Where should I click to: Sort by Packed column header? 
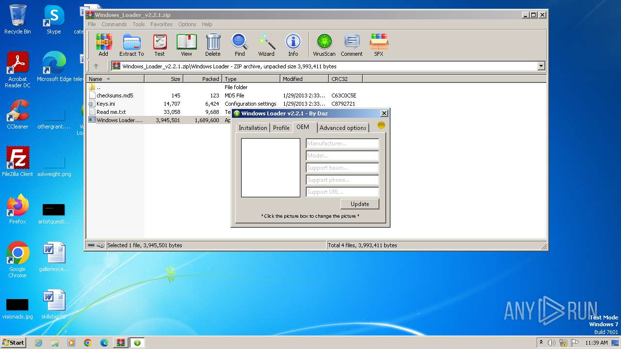click(202, 79)
